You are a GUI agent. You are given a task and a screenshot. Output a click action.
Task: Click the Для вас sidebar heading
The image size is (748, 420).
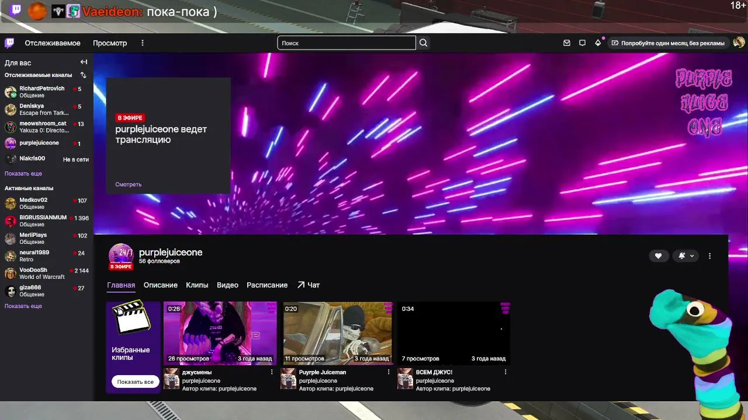coord(18,63)
